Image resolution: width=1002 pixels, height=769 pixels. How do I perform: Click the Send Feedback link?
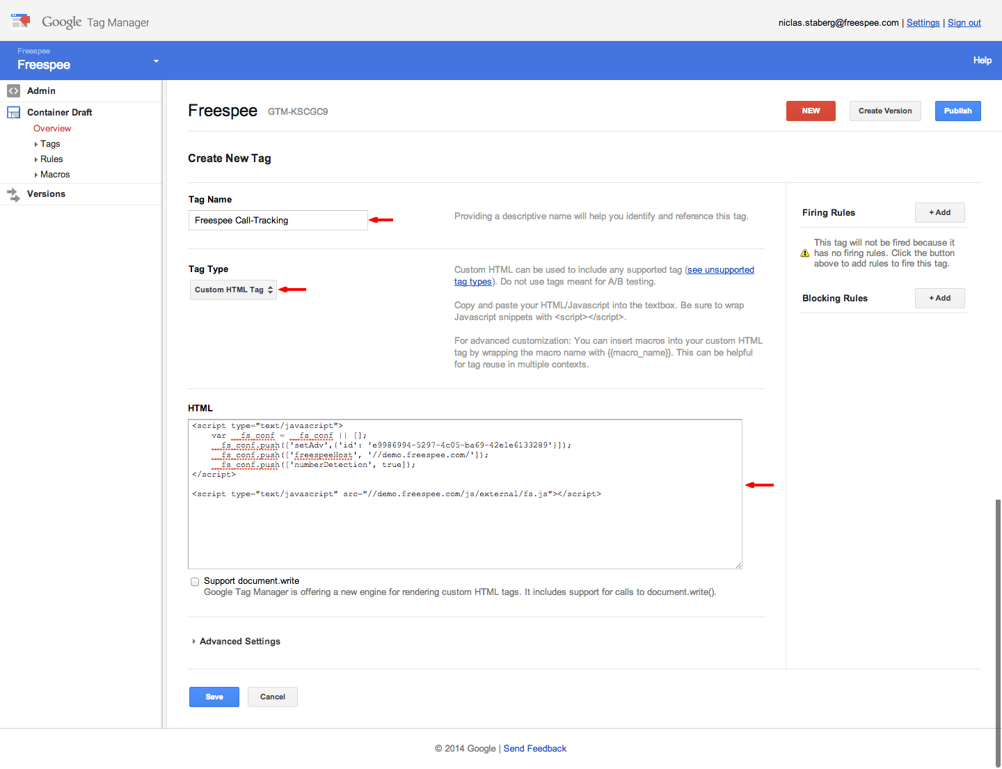point(535,749)
